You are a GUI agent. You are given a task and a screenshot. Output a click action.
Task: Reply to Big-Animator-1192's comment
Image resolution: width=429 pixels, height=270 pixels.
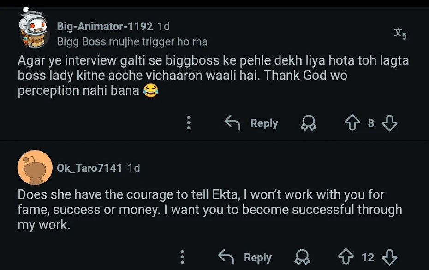coord(251,123)
